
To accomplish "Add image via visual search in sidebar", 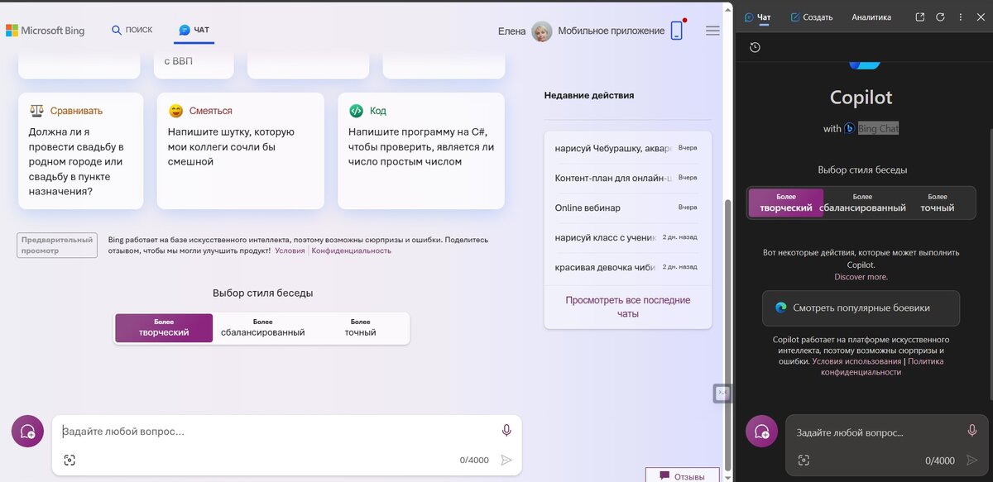I will (x=804, y=461).
